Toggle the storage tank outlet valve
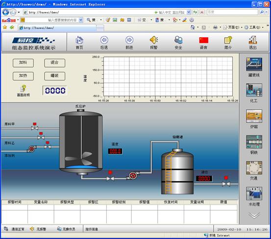 pos(226,182)
